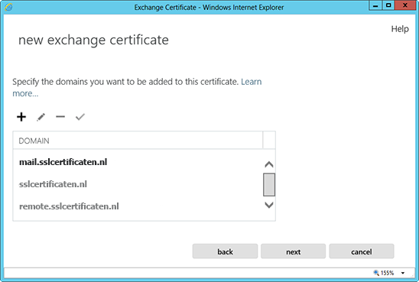
Task: Open the Help link
Action: pos(400,29)
